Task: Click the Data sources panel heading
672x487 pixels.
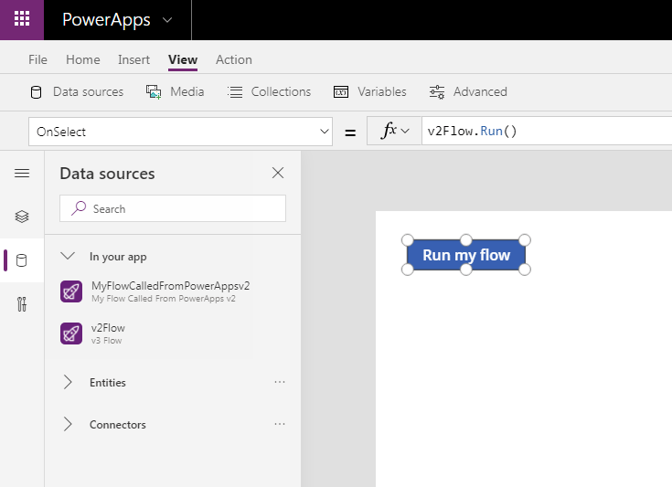Action: (x=107, y=174)
